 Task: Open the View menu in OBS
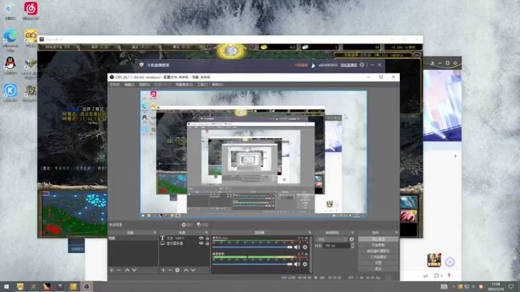[x=144, y=85]
